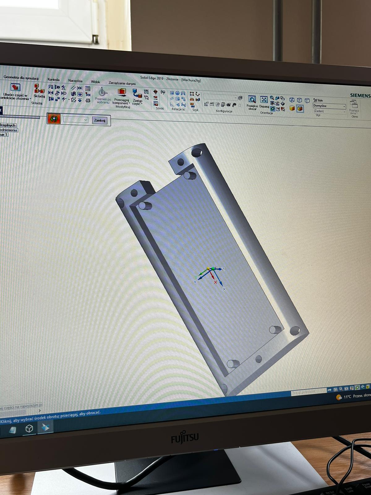The width and height of the screenshot is (371, 495).
Task: Switch to the Kontrola tab
Action: [x=53, y=80]
